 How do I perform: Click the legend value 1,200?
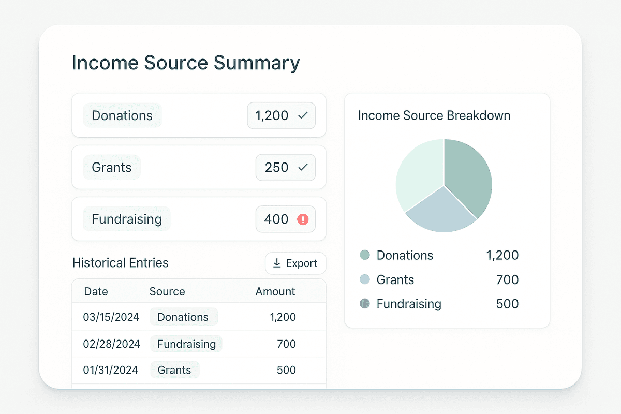click(x=502, y=255)
